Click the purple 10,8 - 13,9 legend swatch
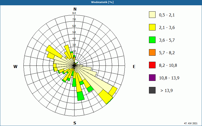202x126 pixels. click(x=152, y=78)
